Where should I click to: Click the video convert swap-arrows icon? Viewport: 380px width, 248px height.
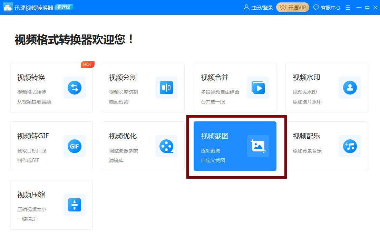click(x=75, y=88)
